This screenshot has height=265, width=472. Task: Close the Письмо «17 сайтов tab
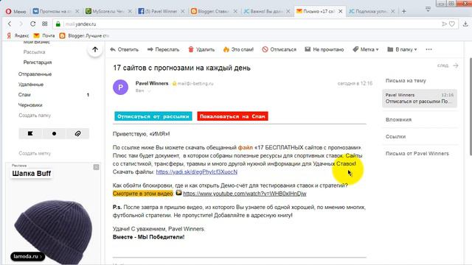pyautogui.click(x=341, y=11)
